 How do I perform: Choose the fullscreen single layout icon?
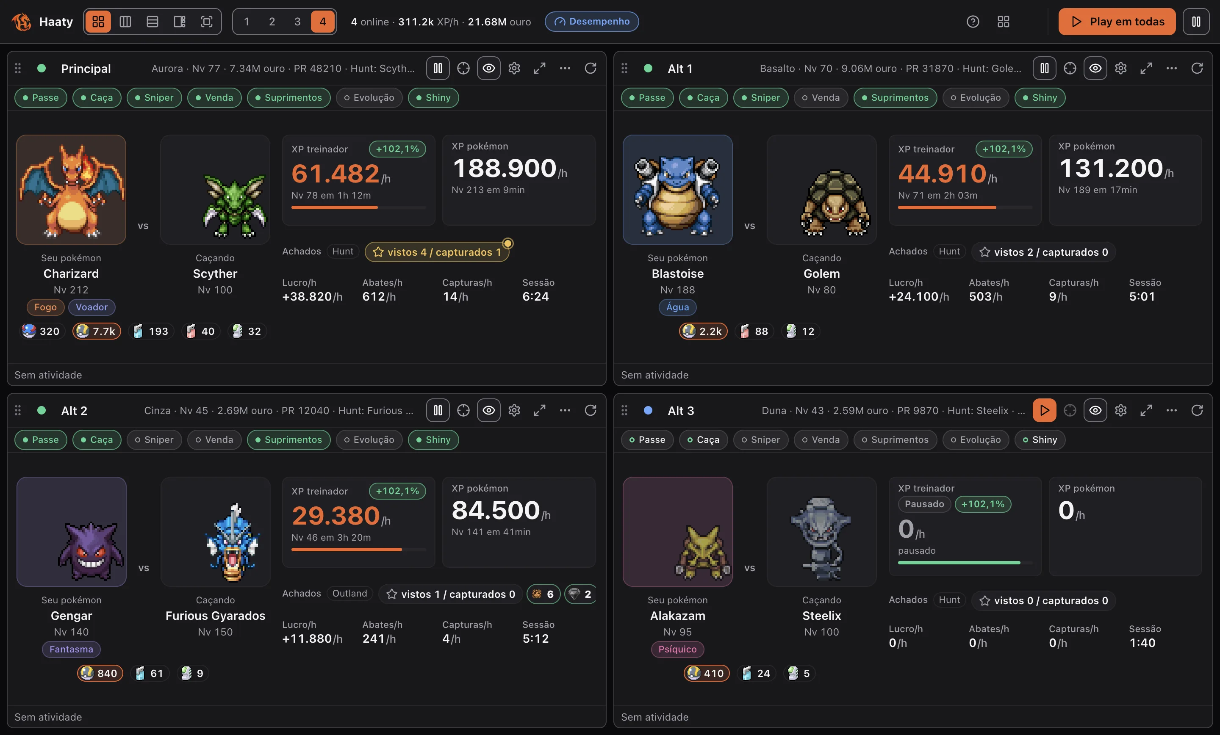(x=206, y=22)
